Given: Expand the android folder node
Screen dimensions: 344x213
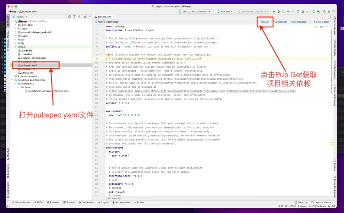Looking at the screenshot, I should 15,32.
